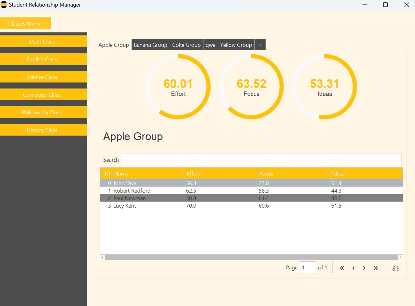Switch to Yellow Group tab

236,45
